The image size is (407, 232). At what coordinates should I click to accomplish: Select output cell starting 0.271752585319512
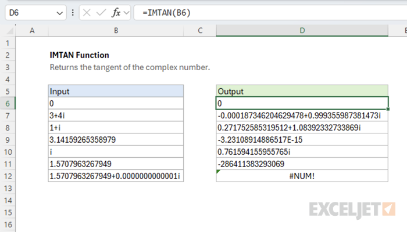pos(302,128)
